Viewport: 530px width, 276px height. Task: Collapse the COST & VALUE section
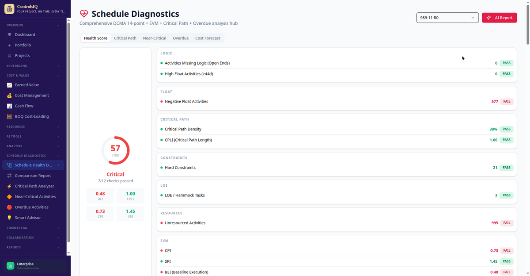33,76
